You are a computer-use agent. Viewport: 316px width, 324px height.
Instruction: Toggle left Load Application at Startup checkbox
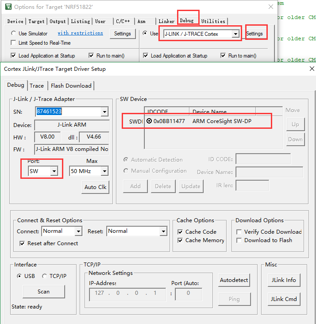pos(13,56)
